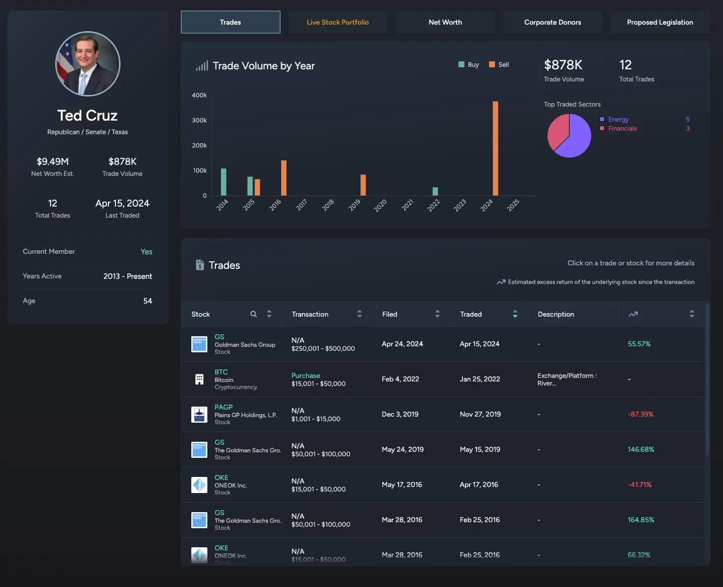This screenshot has height=587, width=723.
Task: Click the $878K Trade Volume chart stat
Action: pyautogui.click(x=563, y=65)
